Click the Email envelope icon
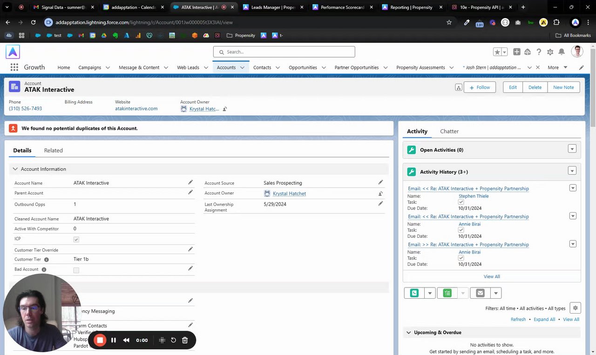This screenshot has width=596, height=355. tap(481, 293)
